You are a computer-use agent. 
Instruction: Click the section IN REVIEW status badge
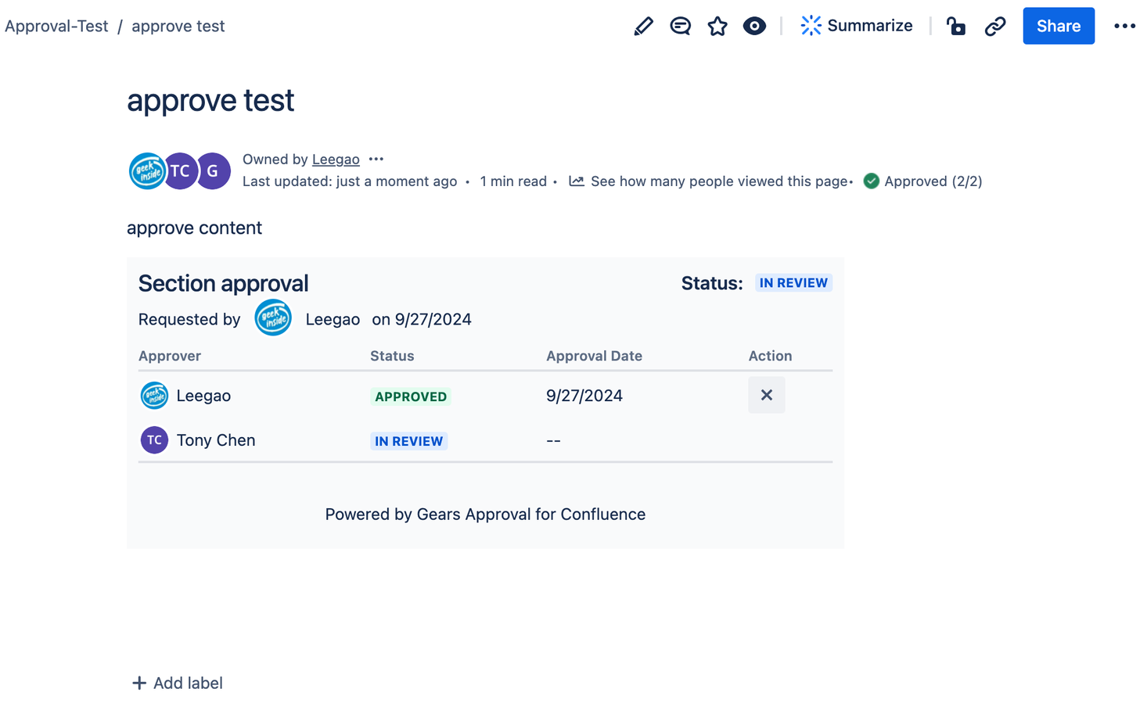coord(793,283)
